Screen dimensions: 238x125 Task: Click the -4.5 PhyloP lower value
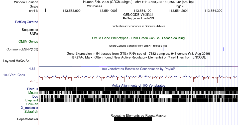tap(33, 81)
